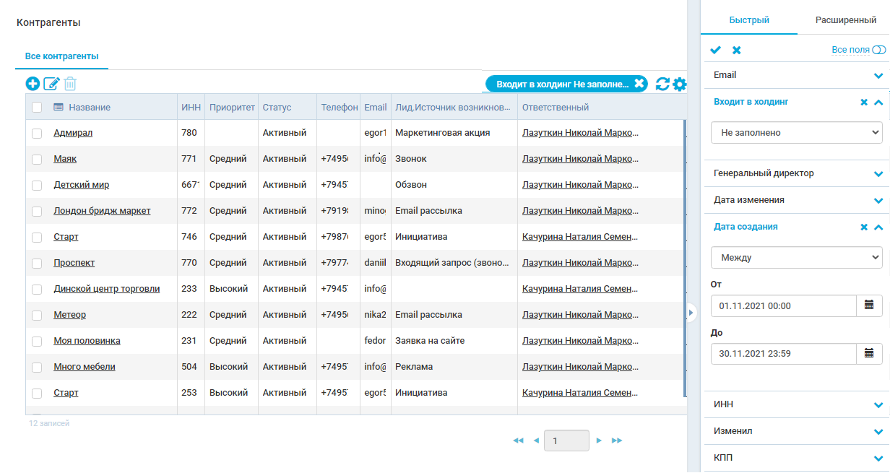This screenshot has height=473, width=890.
Task: Expand the Email filter section
Action: (x=879, y=74)
